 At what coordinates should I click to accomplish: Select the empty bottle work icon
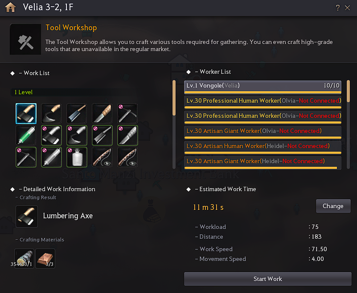click(x=77, y=157)
